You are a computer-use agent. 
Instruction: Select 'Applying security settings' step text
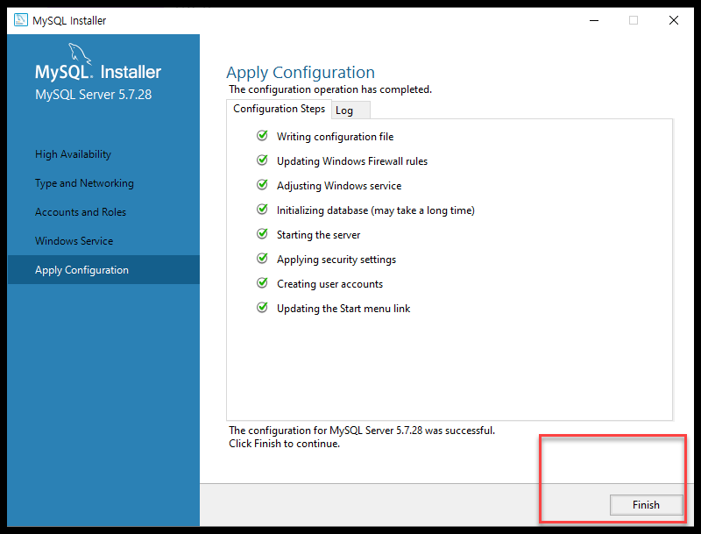336,260
